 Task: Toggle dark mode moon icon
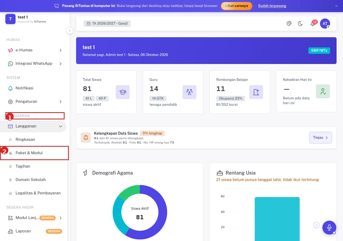click(300, 24)
